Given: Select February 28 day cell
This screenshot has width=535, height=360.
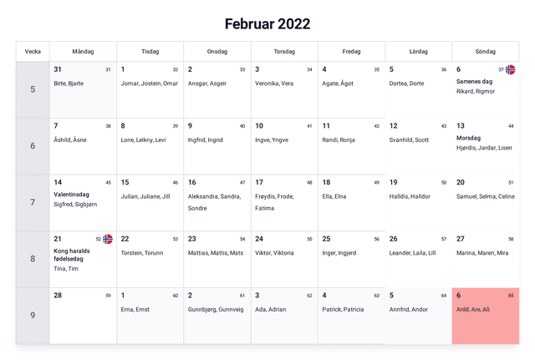Looking at the screenshot, I should pyautogui.click(x=83, y=316).
